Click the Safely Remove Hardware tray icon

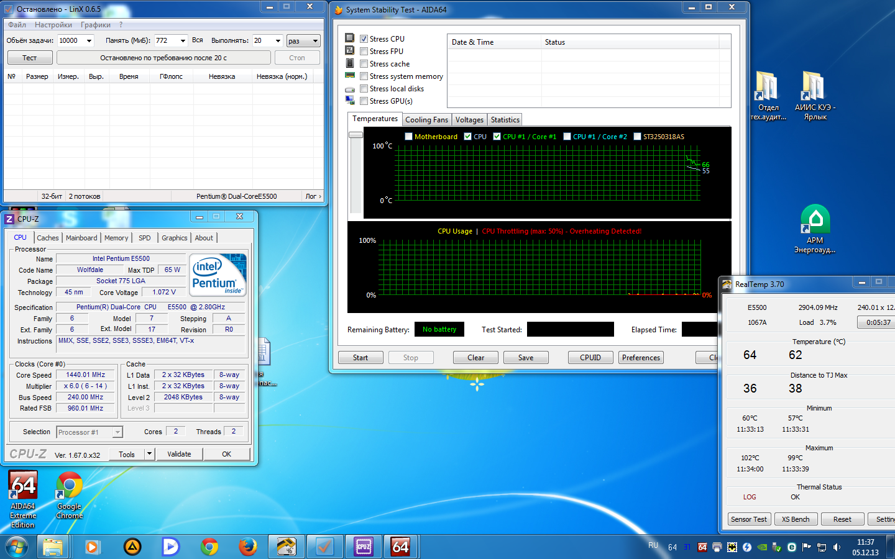point(777,547)
